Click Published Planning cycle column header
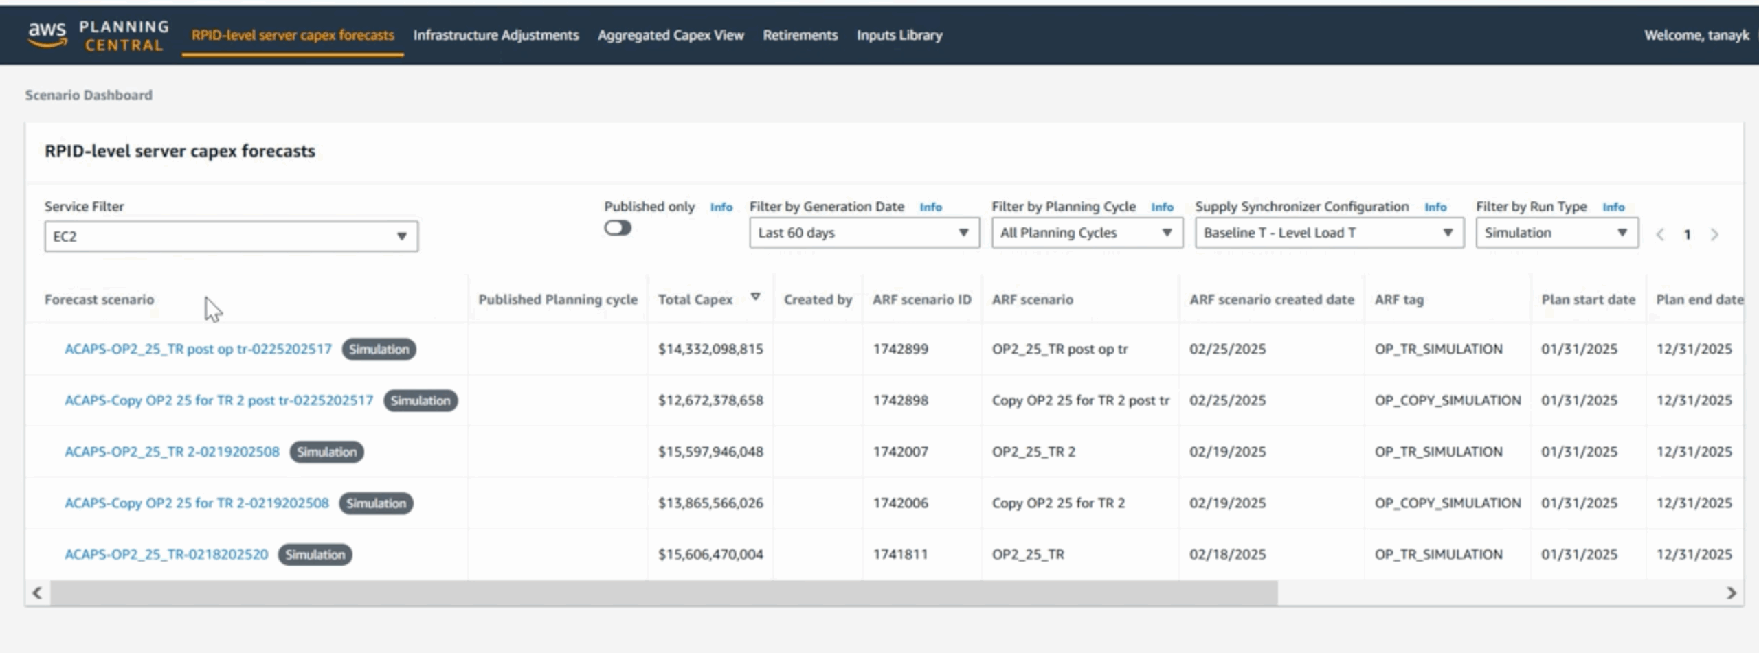The image size is (1759, 653). point(558,299)
